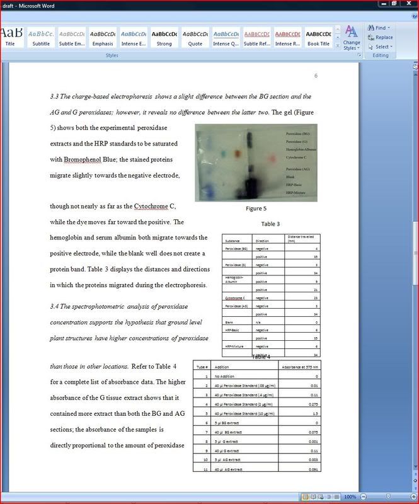Apply the Strong style
The height and width of the screenshot is (504, 419).
[x=164, y=37]
